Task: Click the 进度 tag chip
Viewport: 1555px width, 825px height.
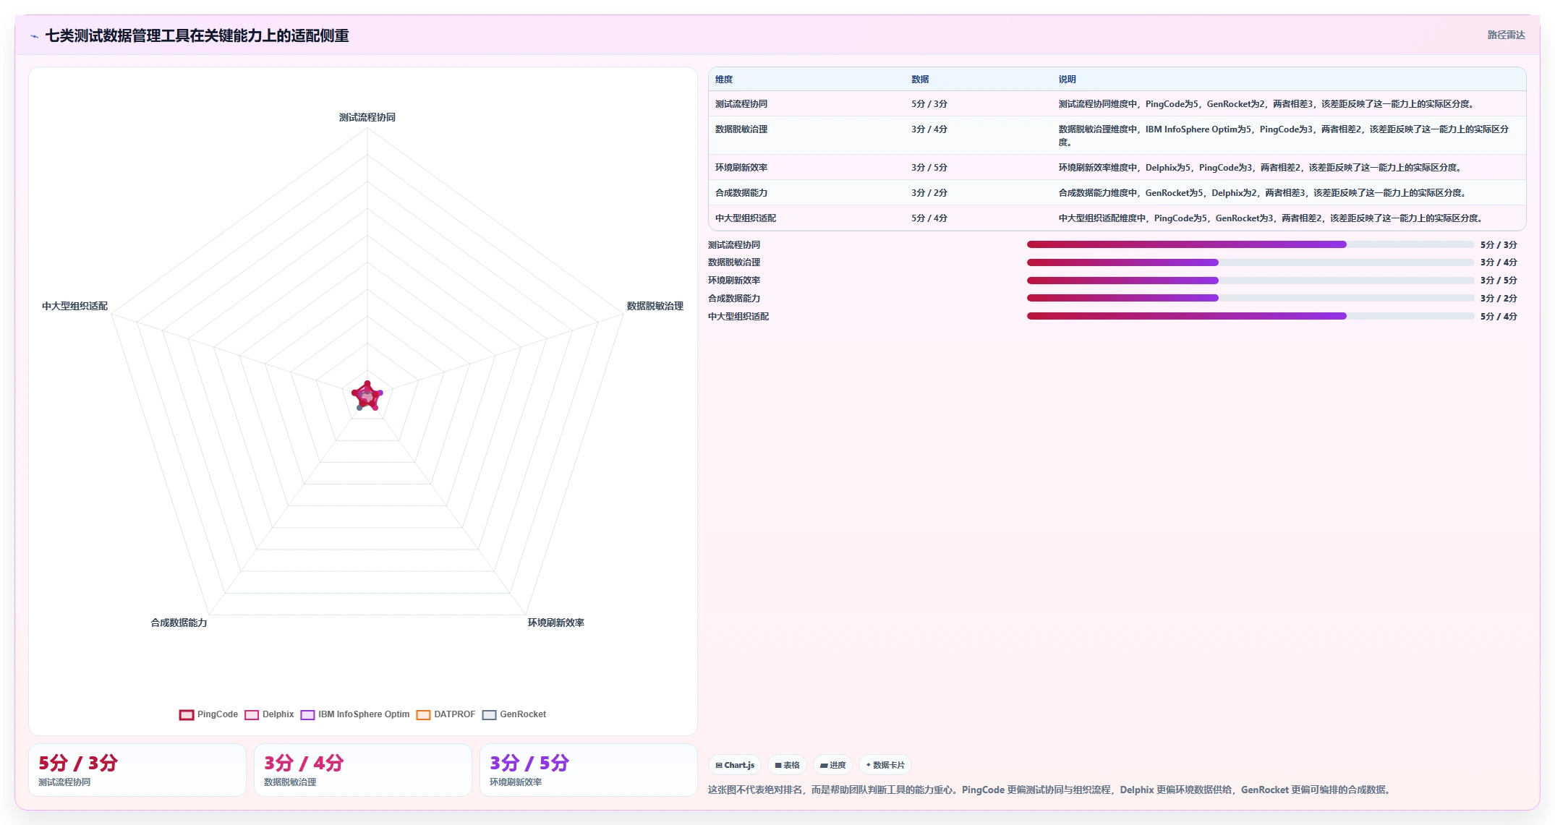Action: pos(832,765)
